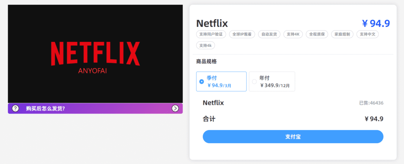Image resolution: width=404 pixels, height=164 pixels.
Task: Click the ¥94.9/3月 price text
Action: [219, 86]
